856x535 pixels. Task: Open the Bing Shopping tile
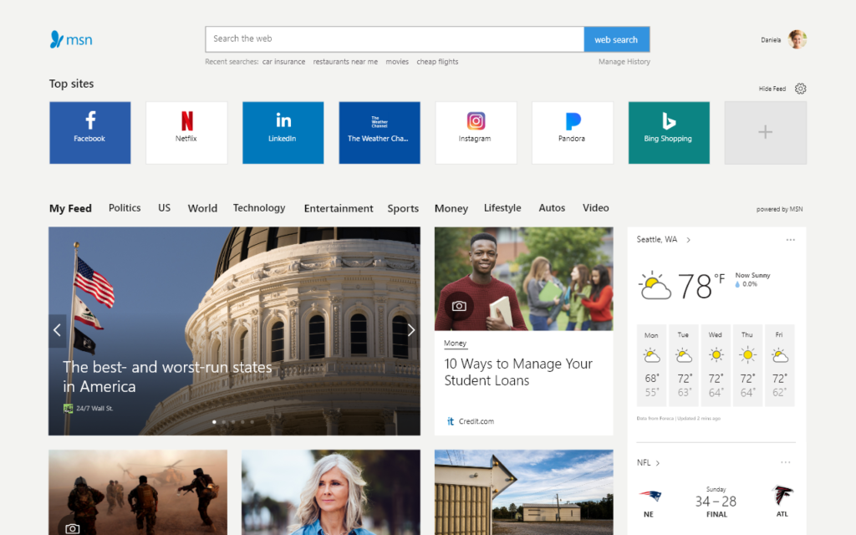coord(669,133)
